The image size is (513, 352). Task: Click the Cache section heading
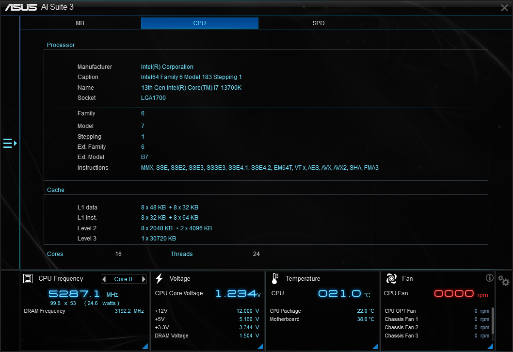click(56, 190)
